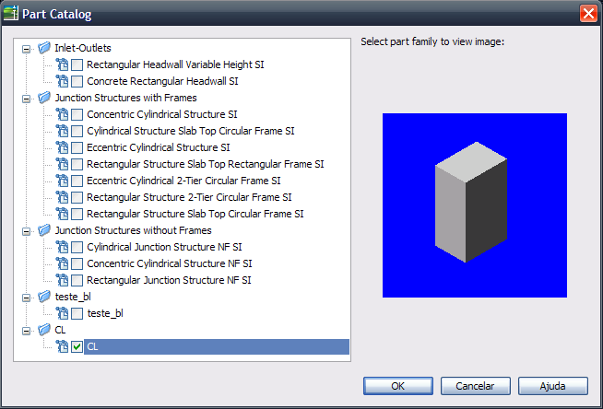The width and height of the screenshot is (603, 409).
Task: Click part icon beside Eccentric Cylindrical 2-Tier Circular Frame SI
Action: 62,181
